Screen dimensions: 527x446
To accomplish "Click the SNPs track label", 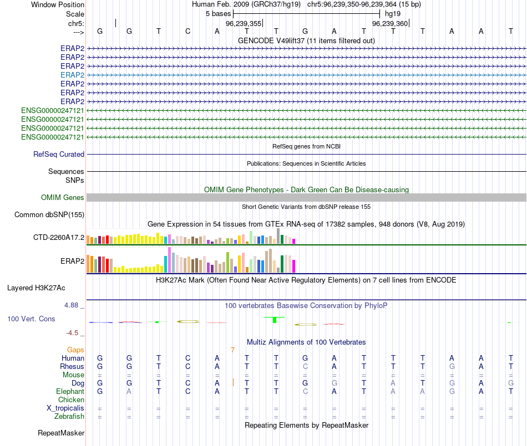I will pos(75,180).
